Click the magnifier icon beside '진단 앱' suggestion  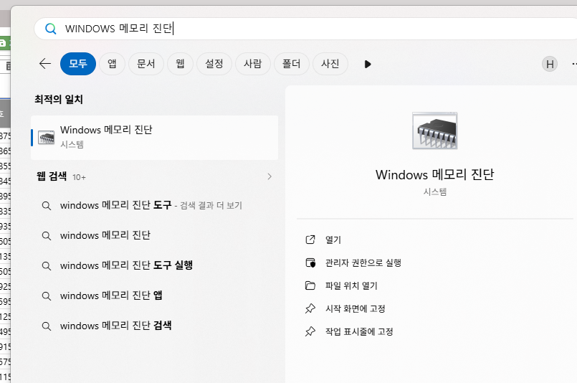(x=47, y=296)
